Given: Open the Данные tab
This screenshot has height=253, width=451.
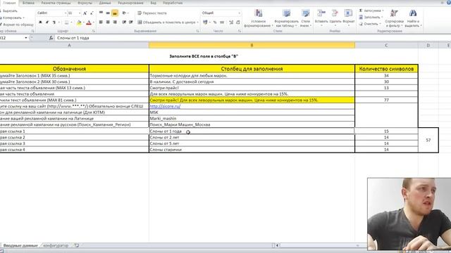Looking at the screenshot, I should (105, 3).
